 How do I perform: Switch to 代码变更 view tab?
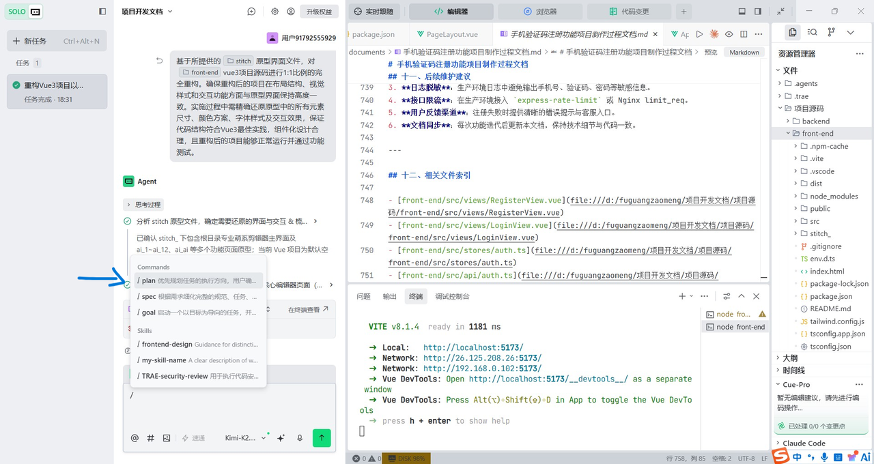628,12
